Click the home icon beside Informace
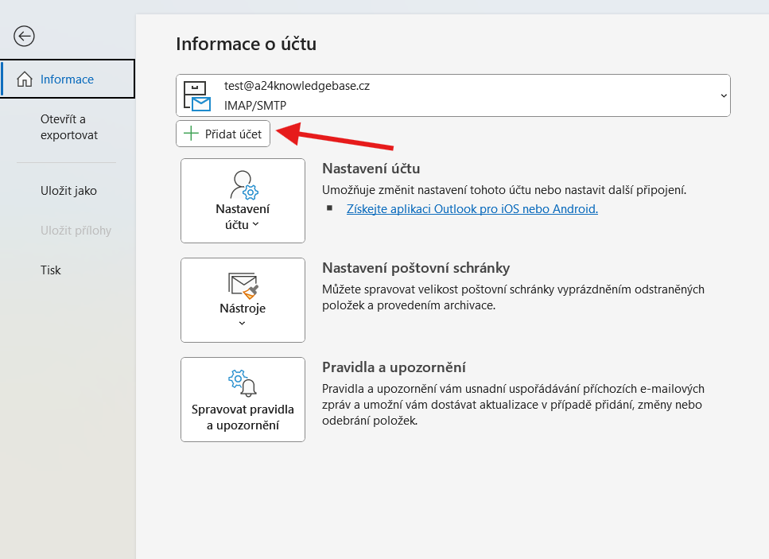This screenshot has width=769, height=559. coord(25,79)
